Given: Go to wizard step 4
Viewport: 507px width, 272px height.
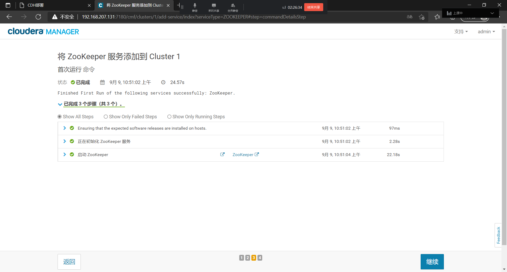Looking at the screenshot, I should coord(260,258).
